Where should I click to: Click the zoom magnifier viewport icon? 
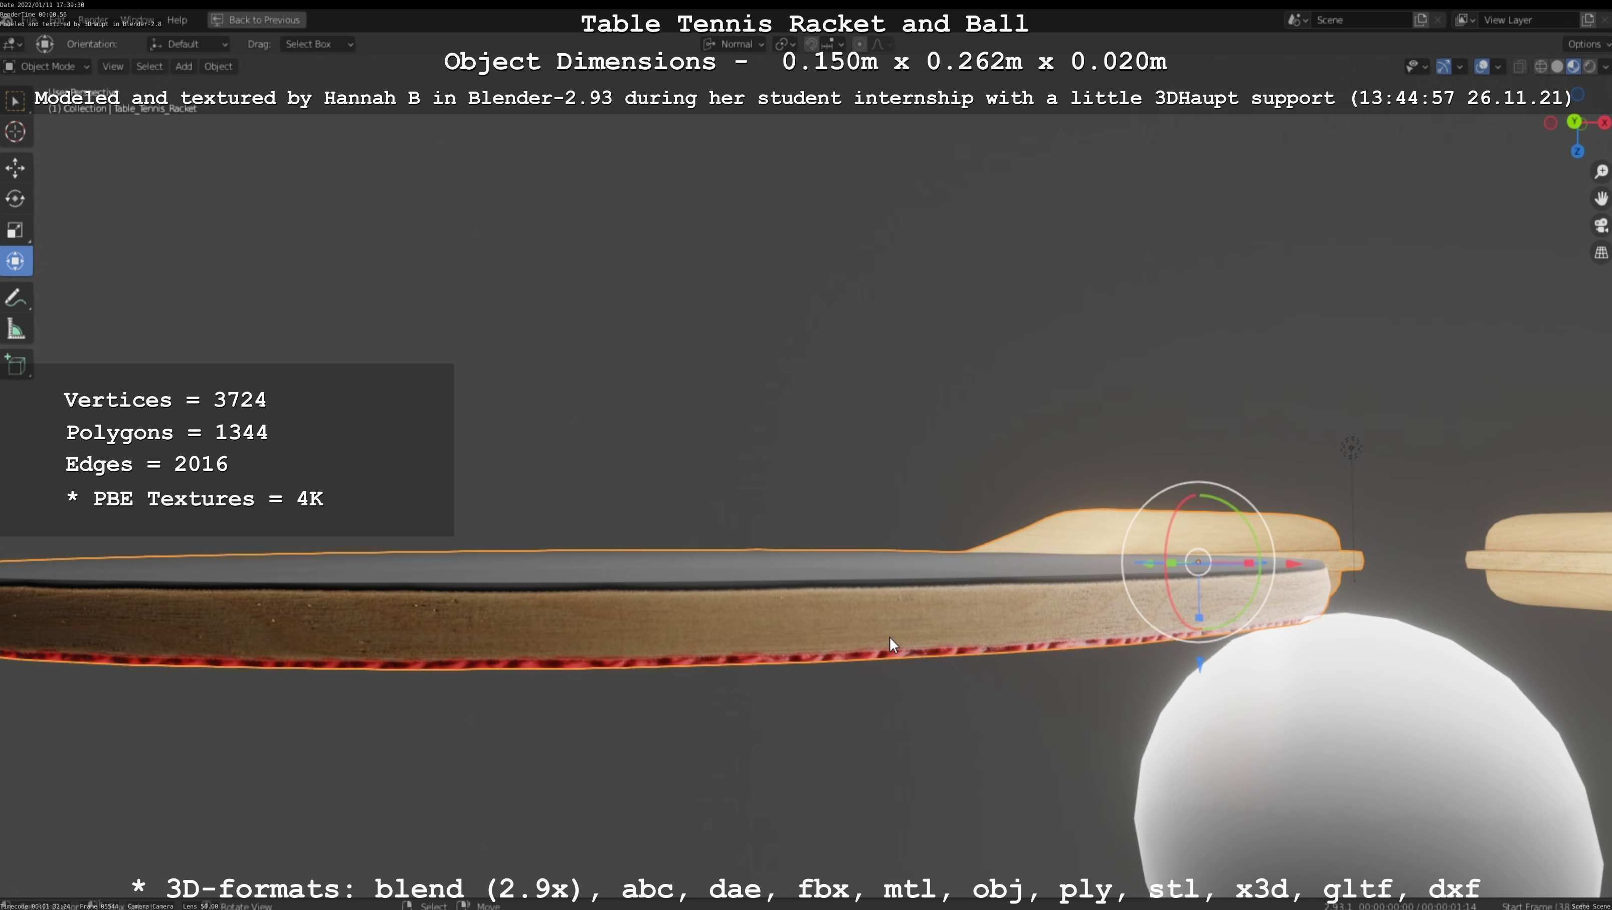[1601, 171]
